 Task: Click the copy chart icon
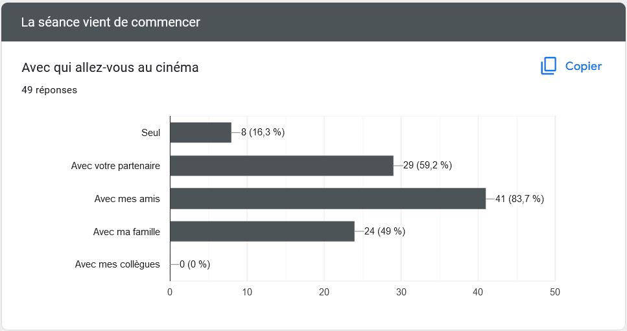[549, 67]
